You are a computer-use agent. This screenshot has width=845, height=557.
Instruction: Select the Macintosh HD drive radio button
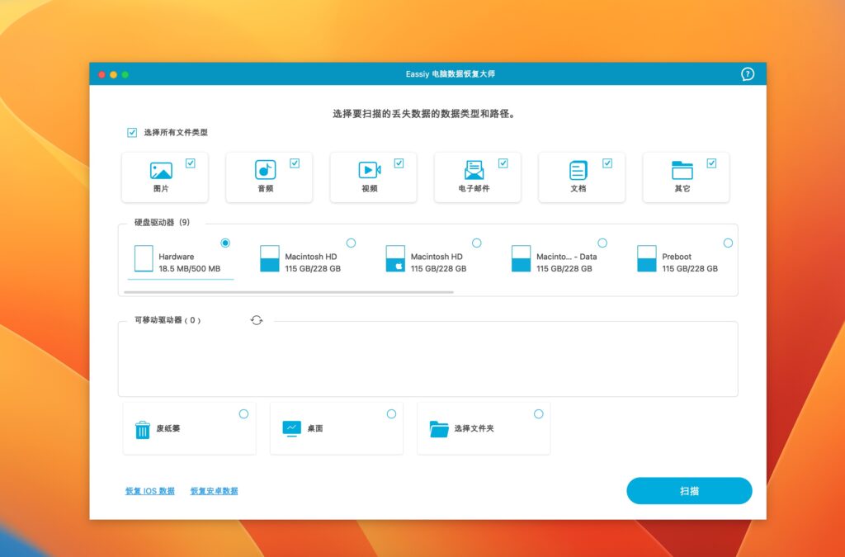pos(352,243)
